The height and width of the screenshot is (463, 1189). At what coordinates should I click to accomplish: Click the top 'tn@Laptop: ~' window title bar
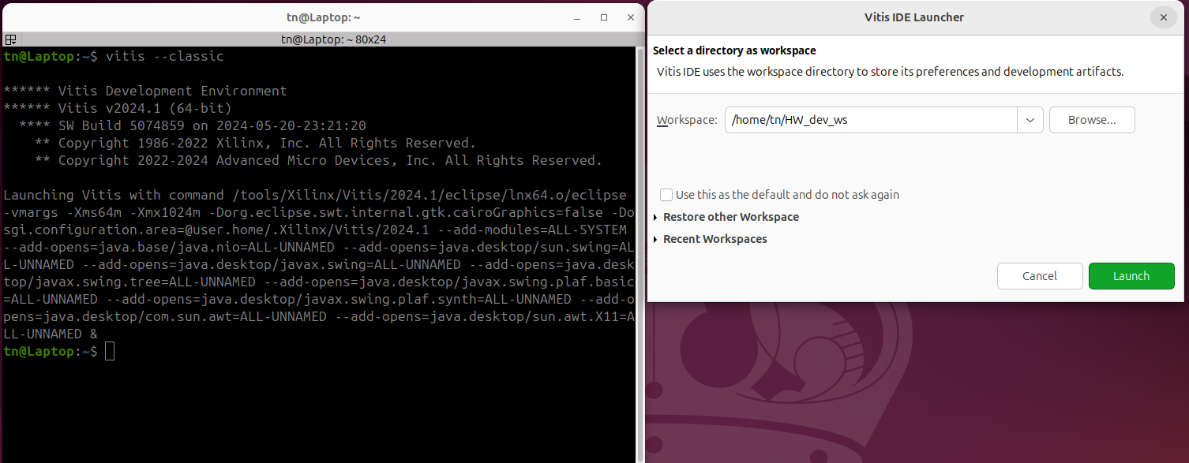point(323,17)
